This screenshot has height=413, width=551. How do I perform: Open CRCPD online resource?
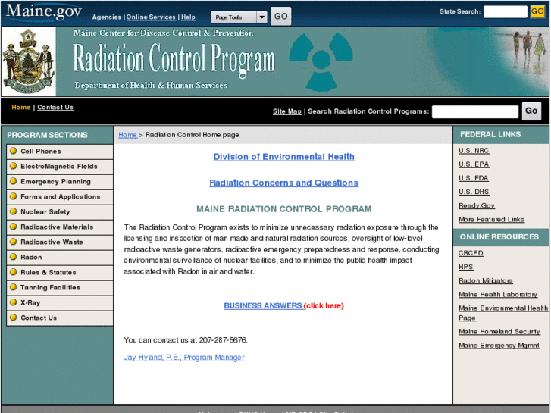tap(471, 253)
